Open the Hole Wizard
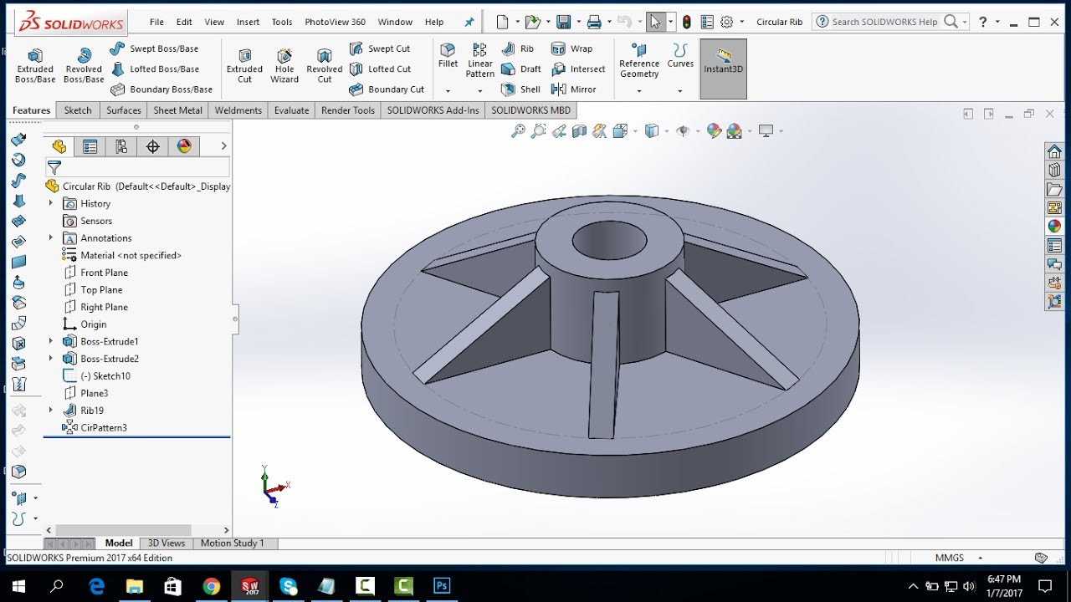This screenshot has width=1071, height=602. [x=284, y=65]
